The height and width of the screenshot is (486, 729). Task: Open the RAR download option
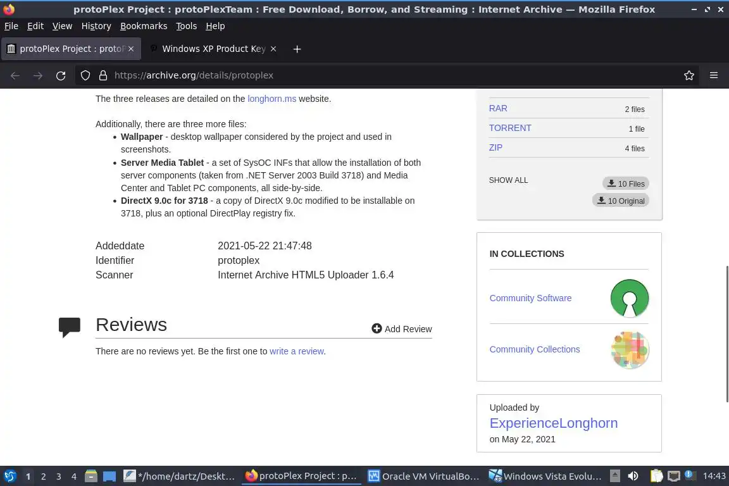click(x=498, y=108)
